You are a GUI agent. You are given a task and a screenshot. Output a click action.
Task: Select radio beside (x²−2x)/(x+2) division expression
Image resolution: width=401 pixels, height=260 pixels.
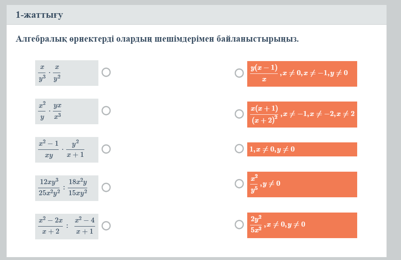point(106,226)
